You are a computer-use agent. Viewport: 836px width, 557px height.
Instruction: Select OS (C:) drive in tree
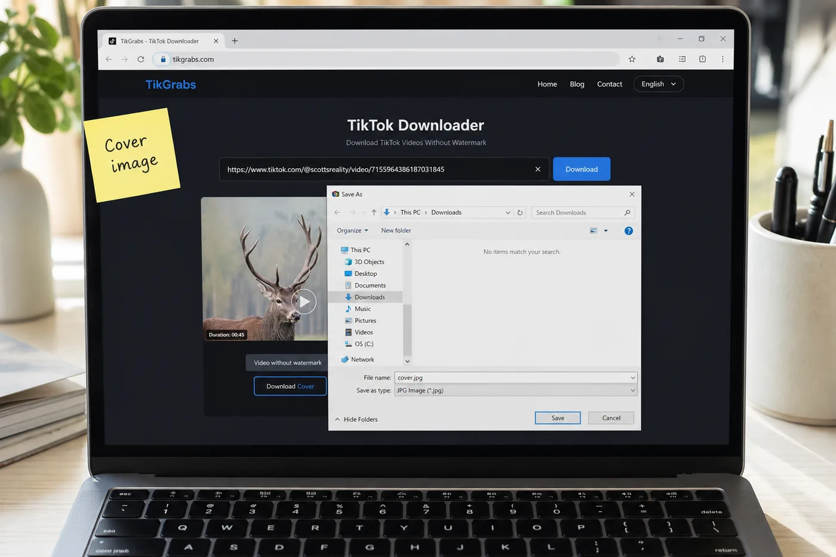click(x=359, y=344)
